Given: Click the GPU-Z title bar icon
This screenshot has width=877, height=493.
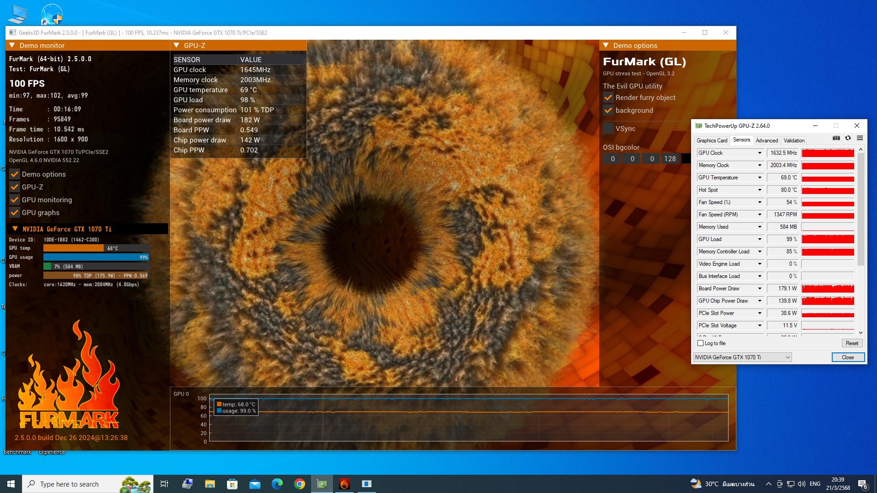Looking at the screenshot, I should [698, 126].
